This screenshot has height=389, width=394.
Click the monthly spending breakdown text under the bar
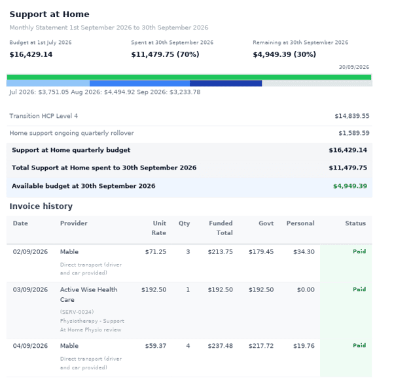coord(105,92)
